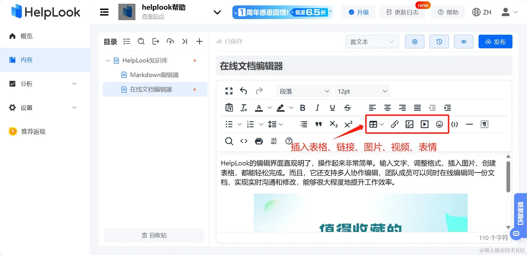
Task: Increase paragraph indent
Action: [x=447, y=108]
